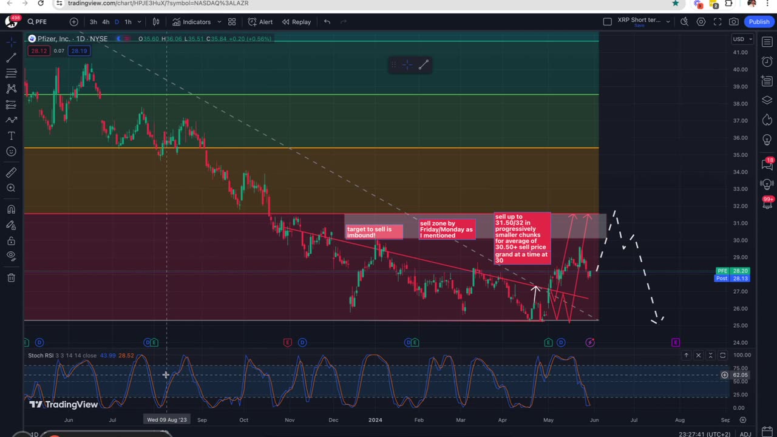
Task: Close the Stoch RSI pane
Action: click(x=698, y=355)
